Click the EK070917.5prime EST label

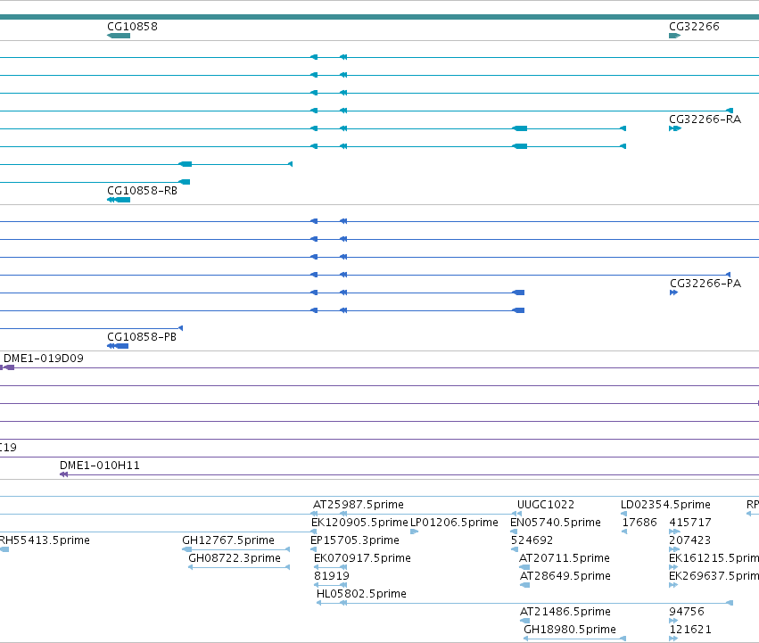point(362,558)
